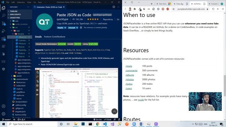
Task: Click ESLint status bar item
Action: 107,120
